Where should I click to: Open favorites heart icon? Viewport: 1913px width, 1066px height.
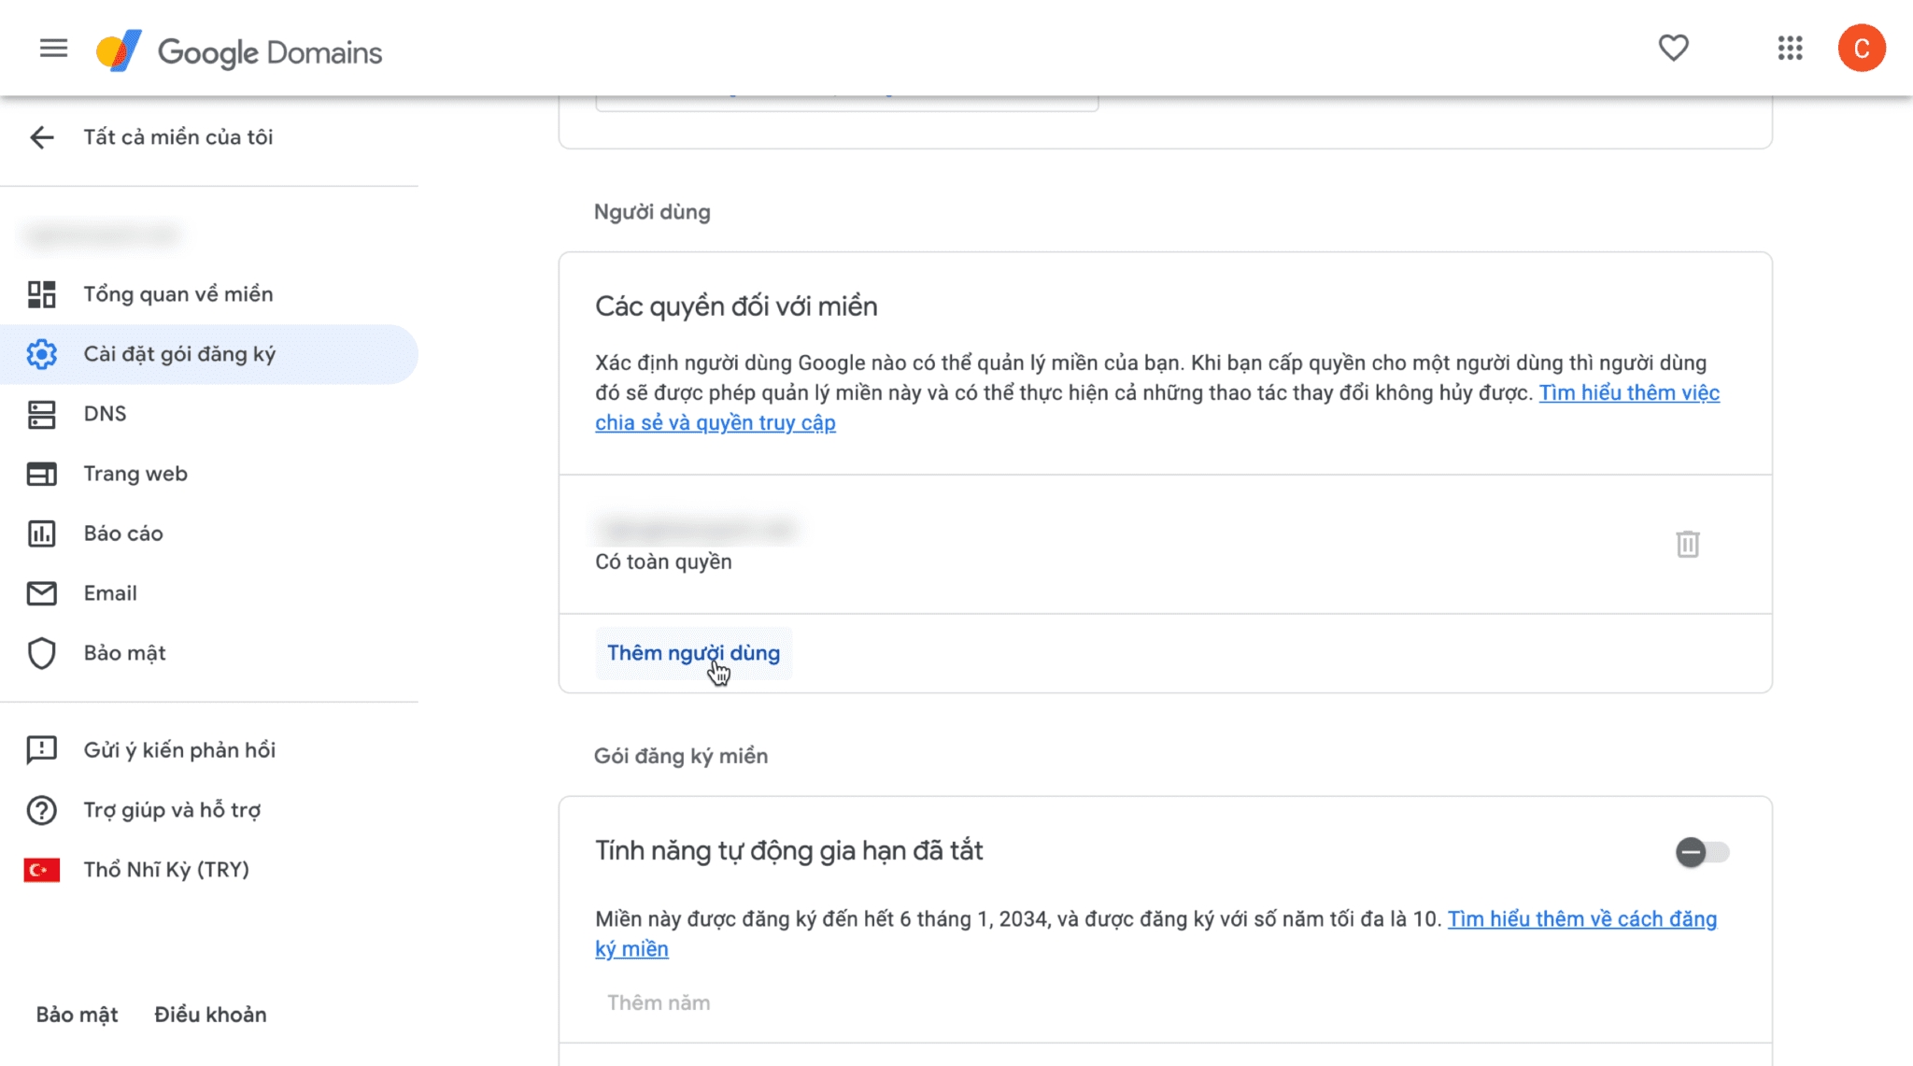[1673, 48]
